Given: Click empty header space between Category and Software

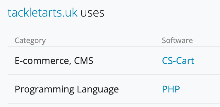Looking at the screenshot, I should click(104, 41).
